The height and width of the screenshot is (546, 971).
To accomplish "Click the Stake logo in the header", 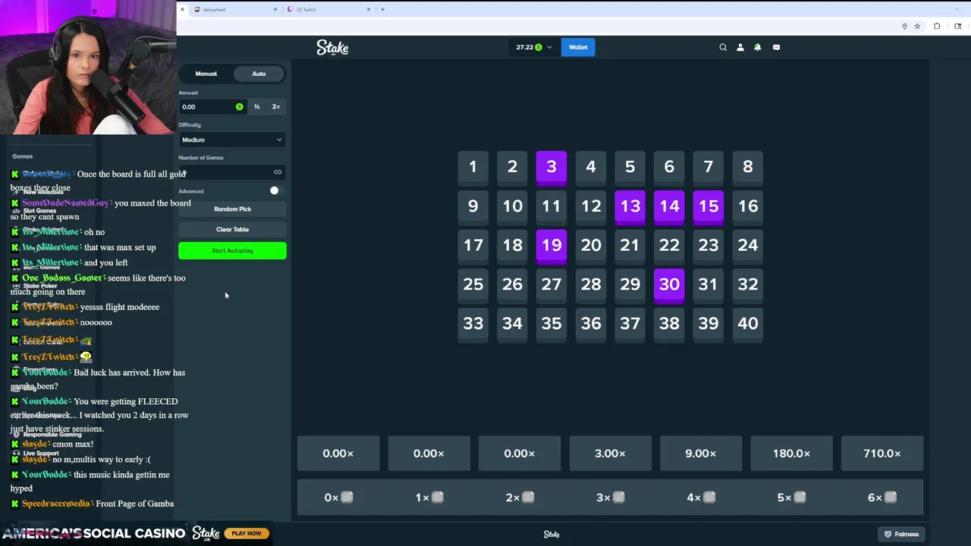I will pos(332,47).
